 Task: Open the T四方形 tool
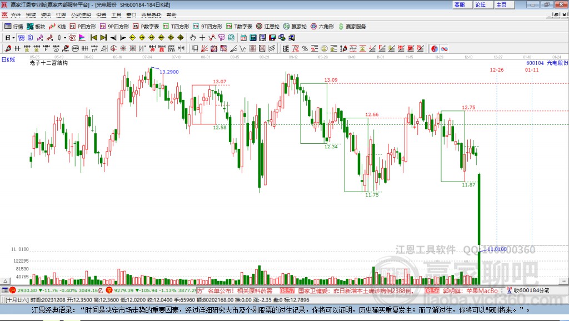pyautogui.click(x=176, y=27)
